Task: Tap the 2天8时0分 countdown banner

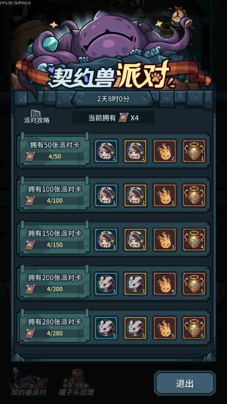Action: pyautogui.click(x=113, y=99)
